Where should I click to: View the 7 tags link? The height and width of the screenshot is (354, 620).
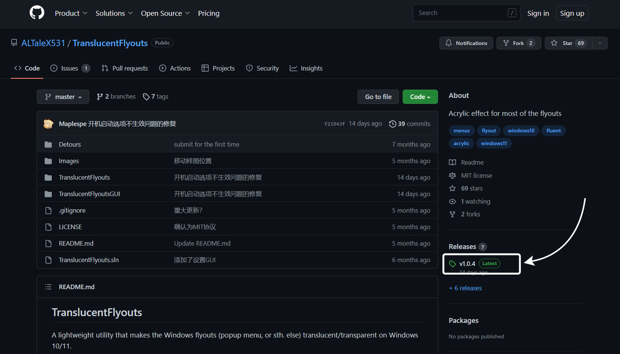point(156,96)
